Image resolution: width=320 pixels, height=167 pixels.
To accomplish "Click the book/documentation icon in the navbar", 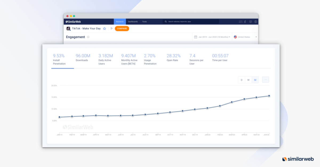I will pos(251,22).
